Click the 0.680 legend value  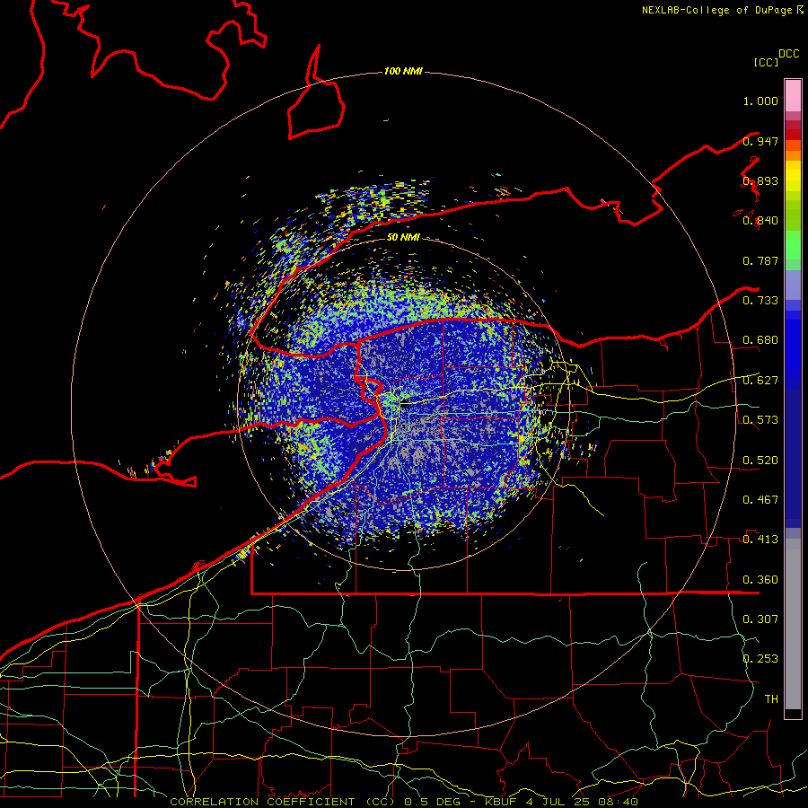tap(760, 340)
